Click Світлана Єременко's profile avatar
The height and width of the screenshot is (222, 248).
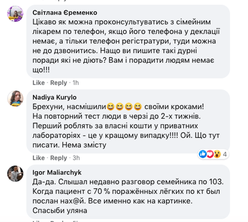coord(15,14)
